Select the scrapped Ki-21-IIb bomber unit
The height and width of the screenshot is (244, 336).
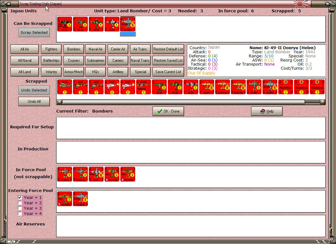pyautogui.click(x=238, y=87)
